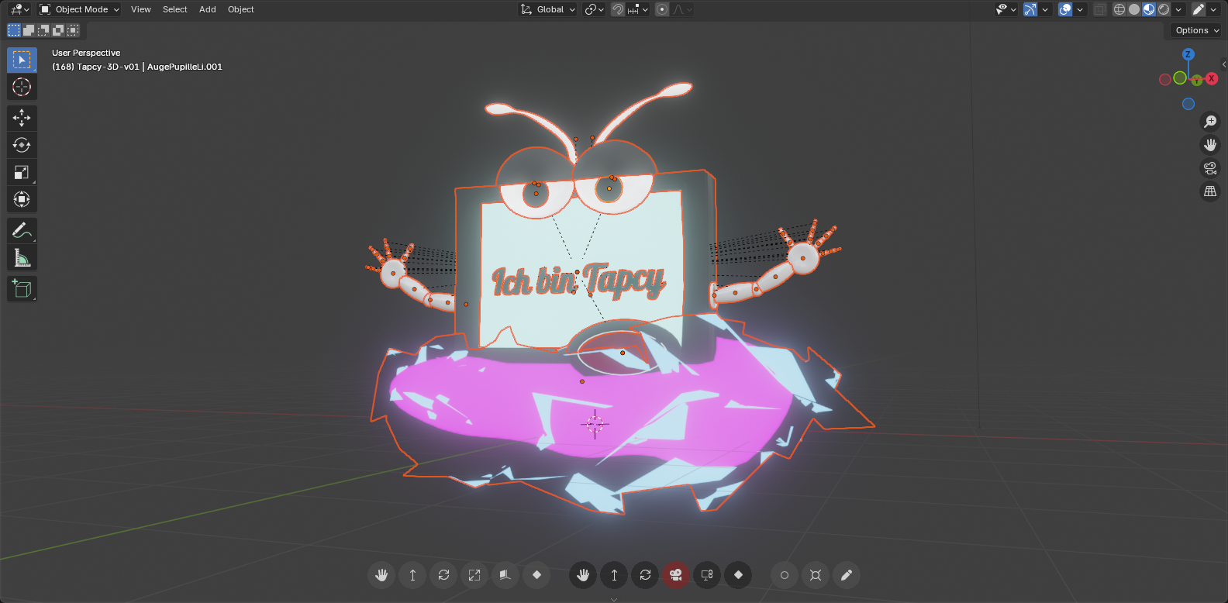Toggle the viewport gizmos display
The height and width of the screenshot is (603, 1228).
[1030, 9]
